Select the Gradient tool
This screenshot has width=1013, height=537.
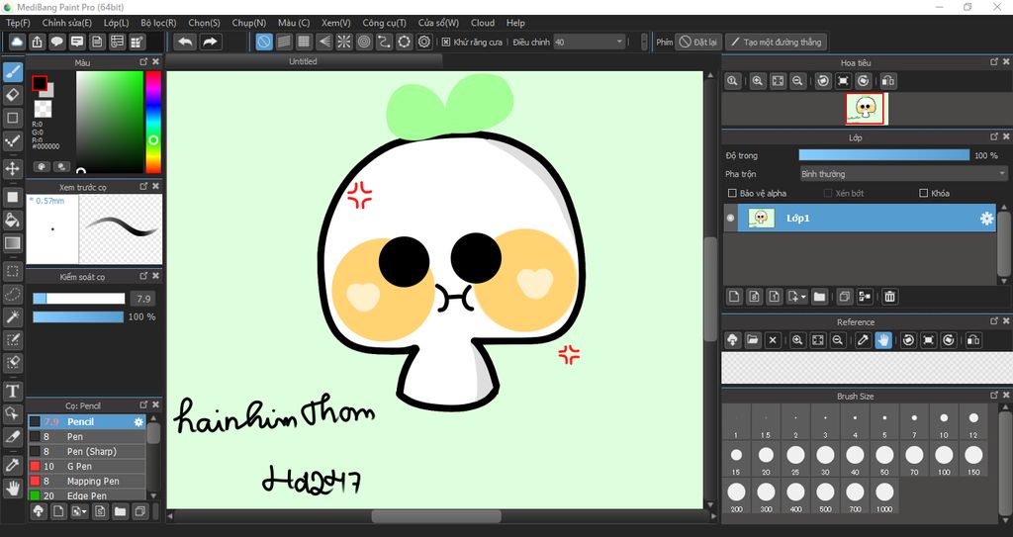tap(12, 243)
